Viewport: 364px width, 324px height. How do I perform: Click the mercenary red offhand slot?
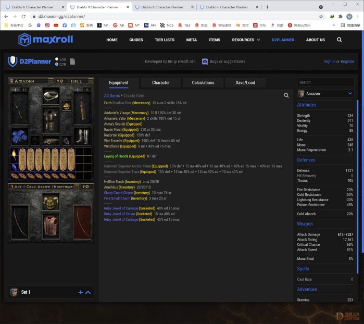(82, 222)
